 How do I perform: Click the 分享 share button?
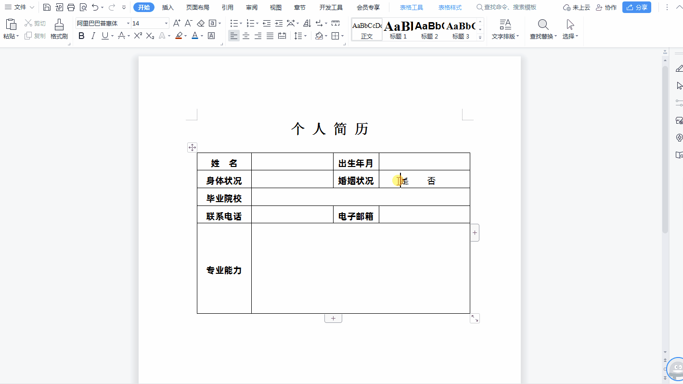click(637, 7)
